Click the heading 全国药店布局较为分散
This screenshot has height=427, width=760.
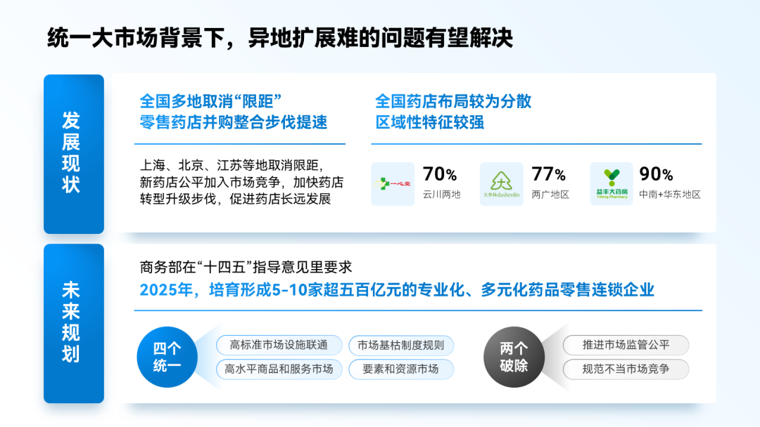click(x=453, y=102)
